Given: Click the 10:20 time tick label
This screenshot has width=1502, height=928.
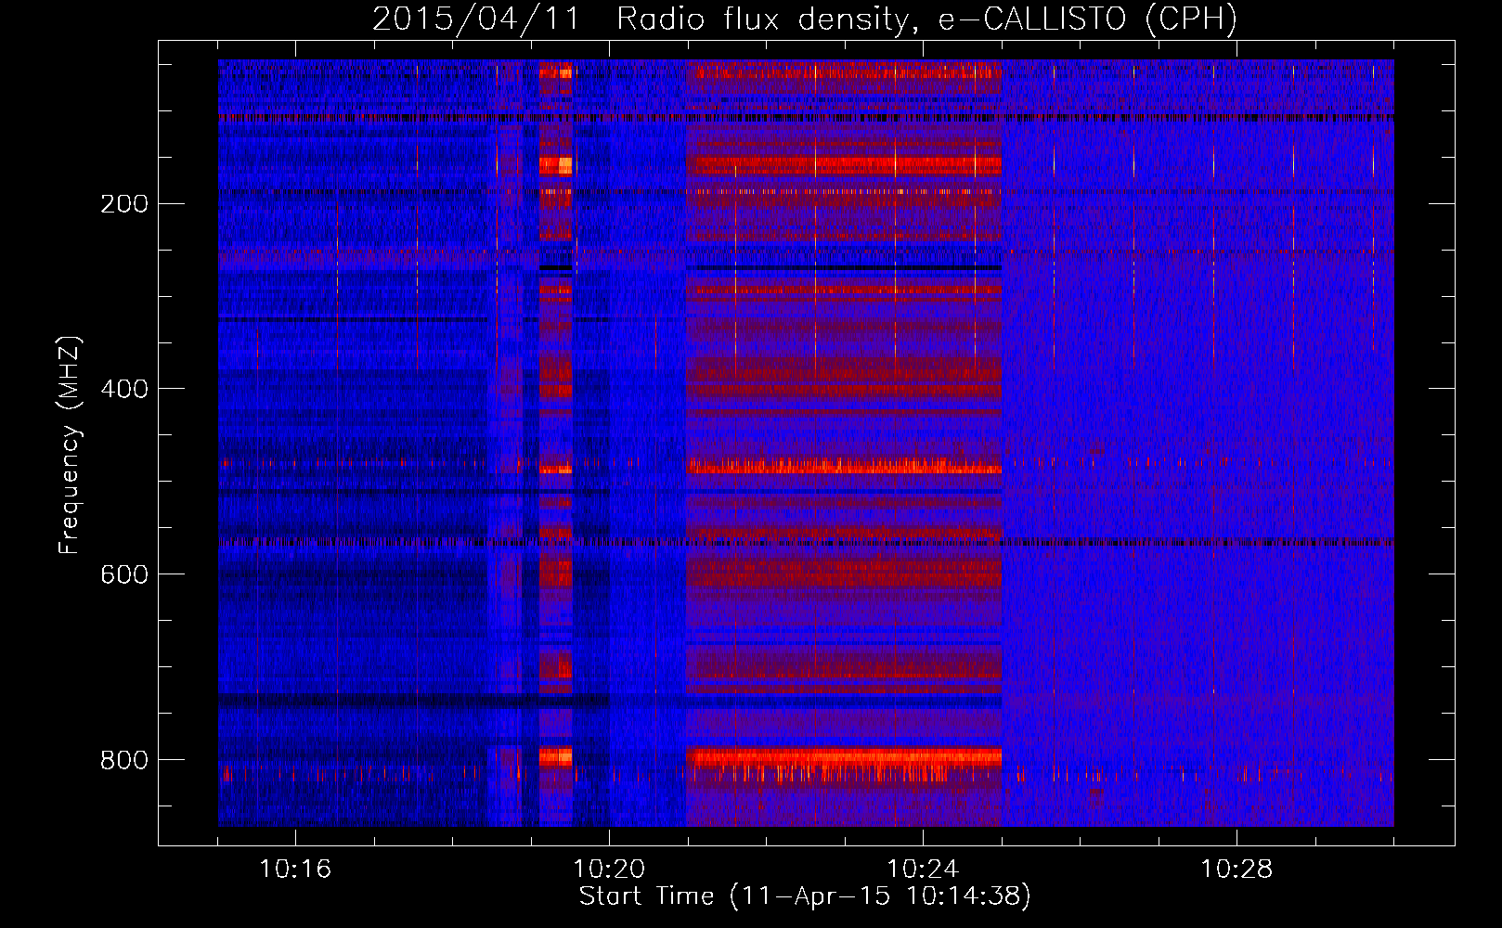Looking at the screenshot, I should (x=609, y=870).
